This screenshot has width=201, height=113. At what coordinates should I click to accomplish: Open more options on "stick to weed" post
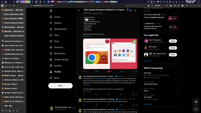tap(136, 99)
